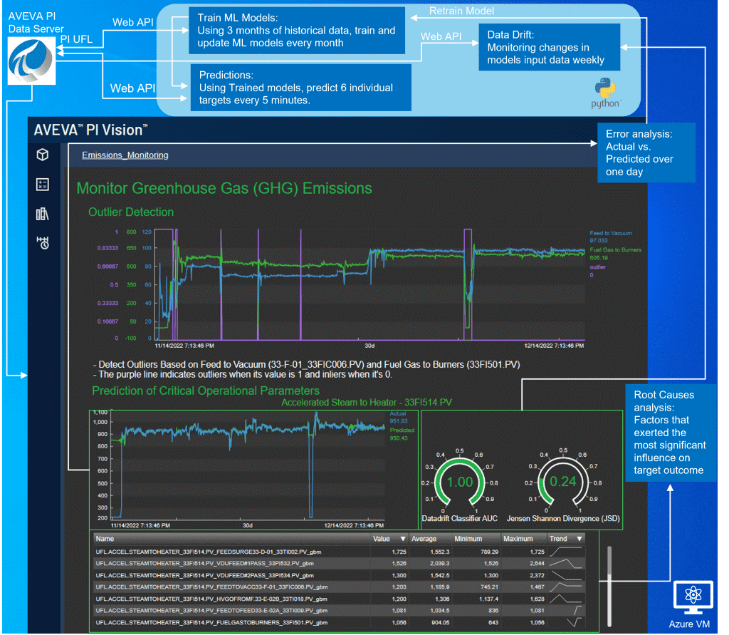Click the PI UFL label

pos(76,39)
